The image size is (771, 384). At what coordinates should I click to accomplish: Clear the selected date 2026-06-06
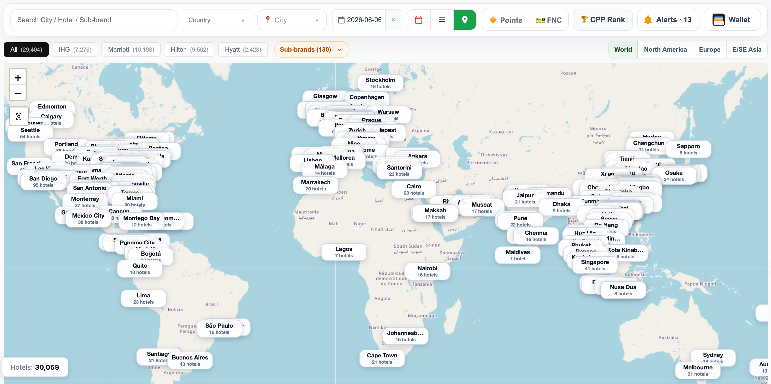[x=393, y=20]
